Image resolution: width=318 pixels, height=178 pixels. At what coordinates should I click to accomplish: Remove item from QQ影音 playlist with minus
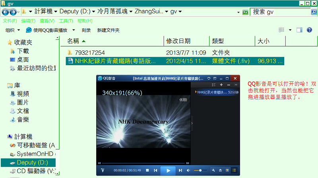[x=229, y=85]
